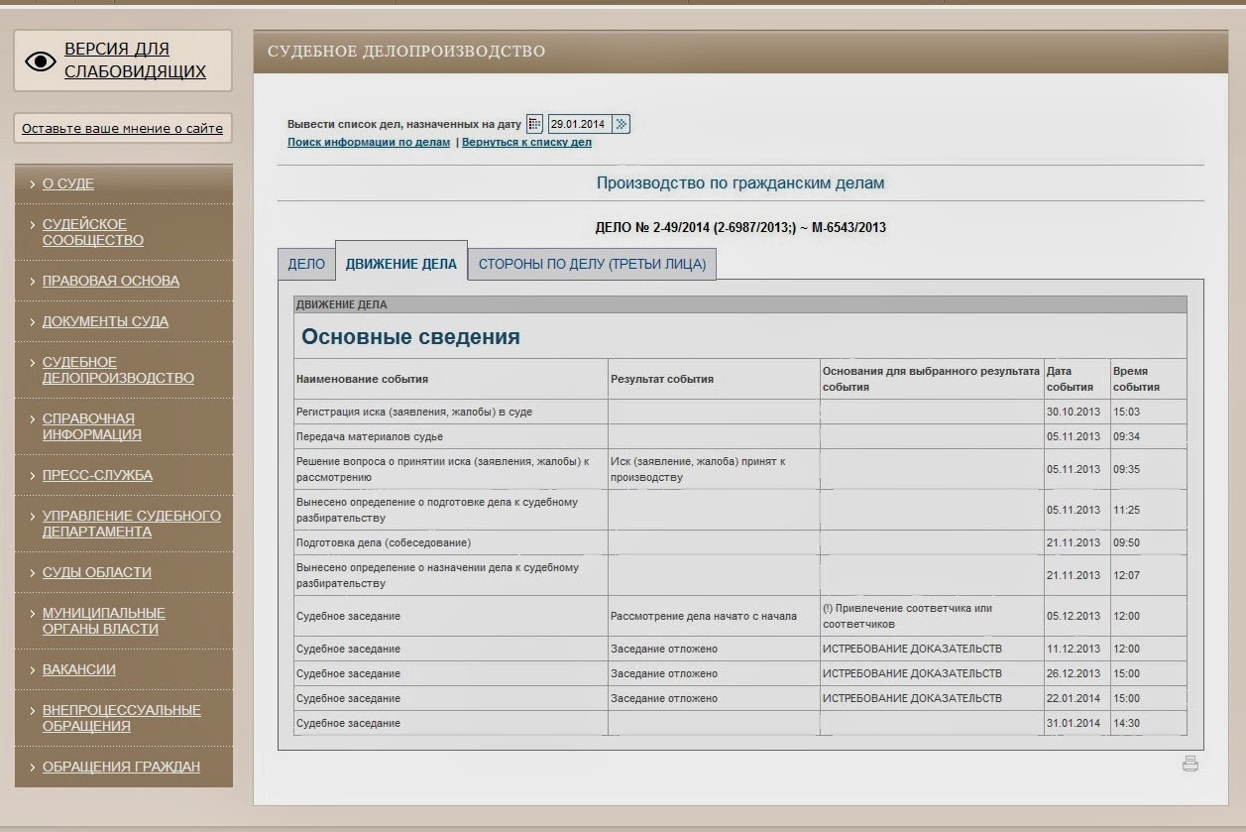Open МУНИЦИПАЛЬНЫЕ ОРГАНЫ ВЛАСТИ item
The width and height of the screenshot is (1246, 832).
click(x=104, y=621)
